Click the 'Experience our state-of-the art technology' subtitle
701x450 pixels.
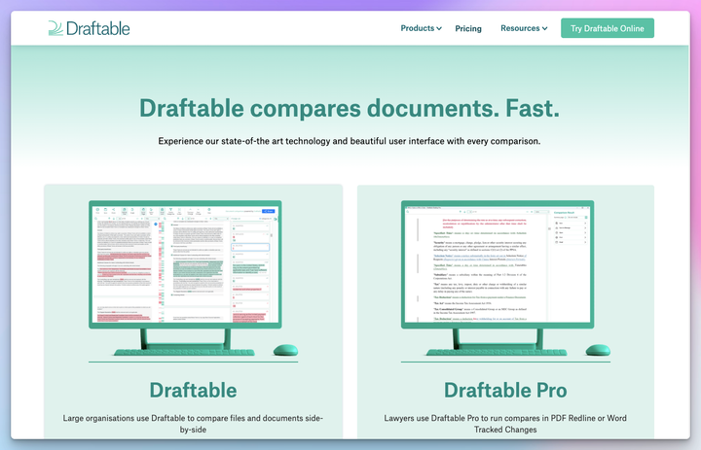[x=350, y=141]
